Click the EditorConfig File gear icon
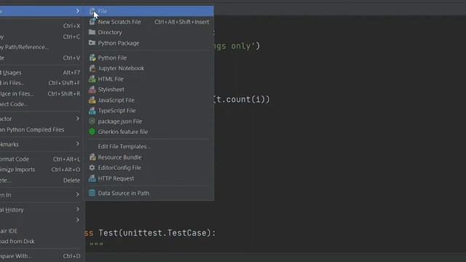This screenshot has width=466, height=262. [92, 167]
